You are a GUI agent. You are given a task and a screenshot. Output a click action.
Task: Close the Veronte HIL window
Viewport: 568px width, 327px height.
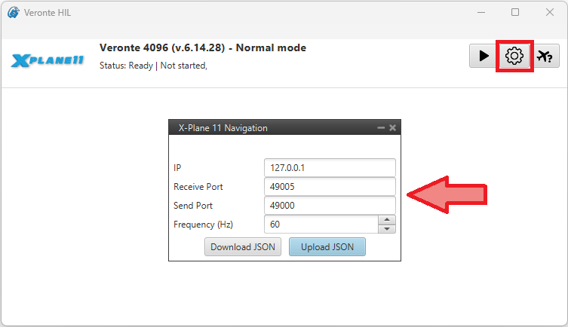(x=550, y=12)
